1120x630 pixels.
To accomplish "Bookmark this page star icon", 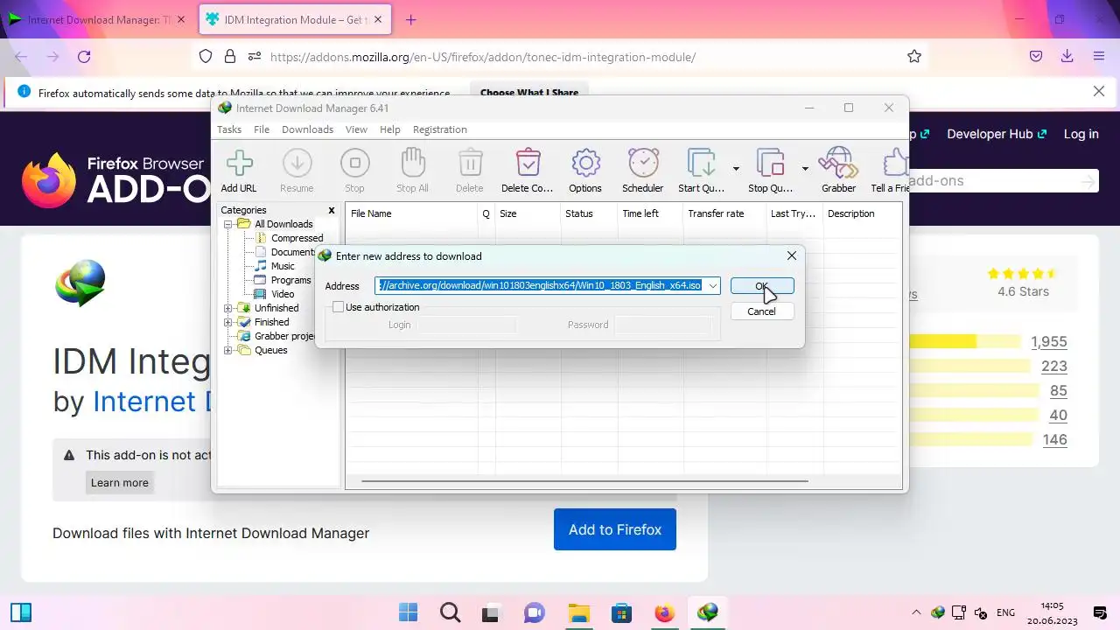I will (x=914, y=57).
